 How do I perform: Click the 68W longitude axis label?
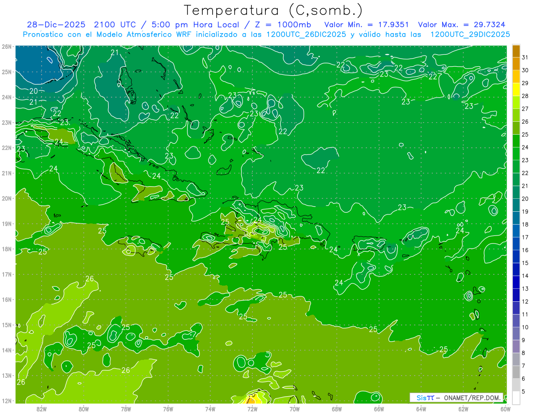(x=337, y=409)
